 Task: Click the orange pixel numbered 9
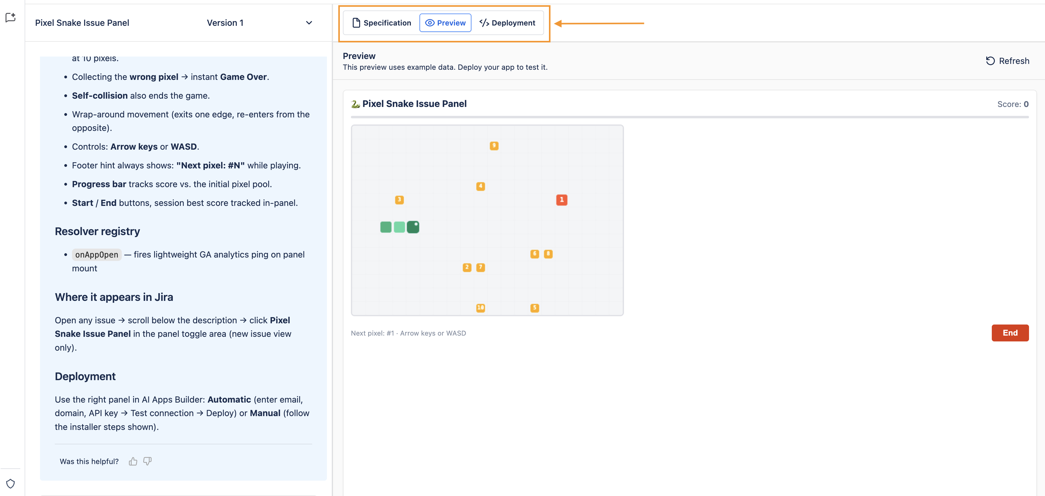(x=494, y=145)
